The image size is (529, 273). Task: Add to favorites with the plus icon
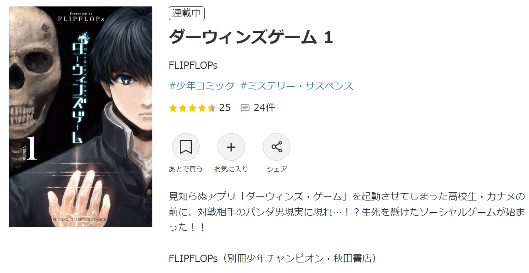point(231,147)
